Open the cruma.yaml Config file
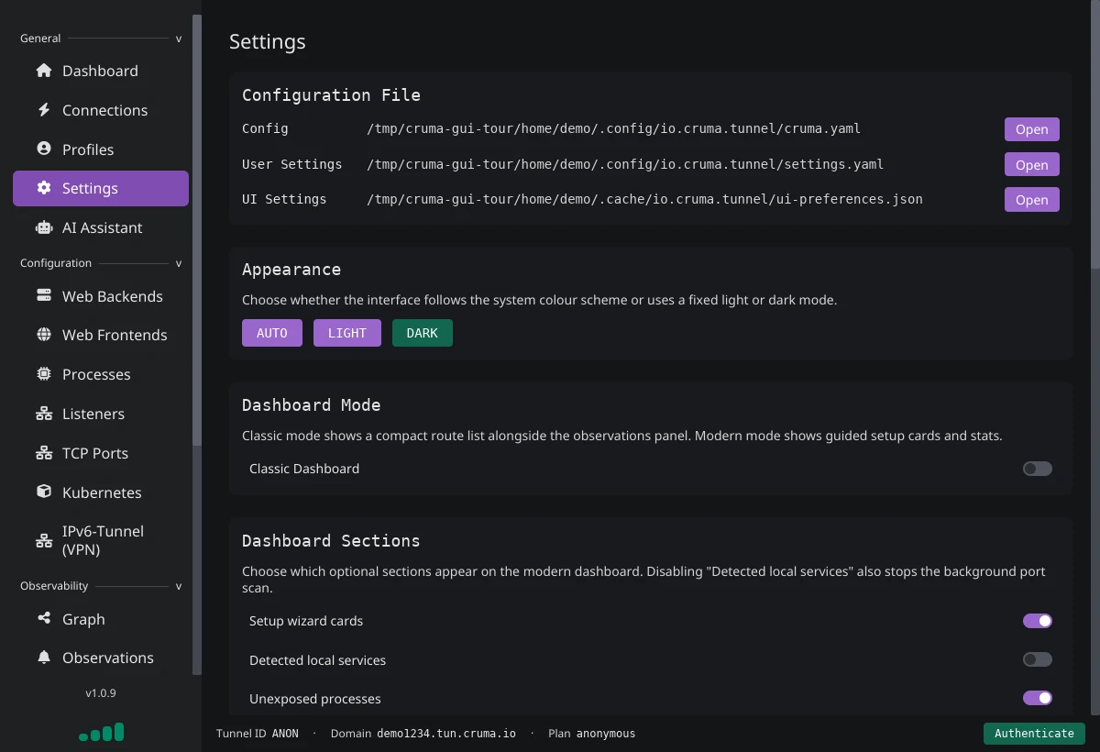 pyautogui.click(x=1032, y=129)
